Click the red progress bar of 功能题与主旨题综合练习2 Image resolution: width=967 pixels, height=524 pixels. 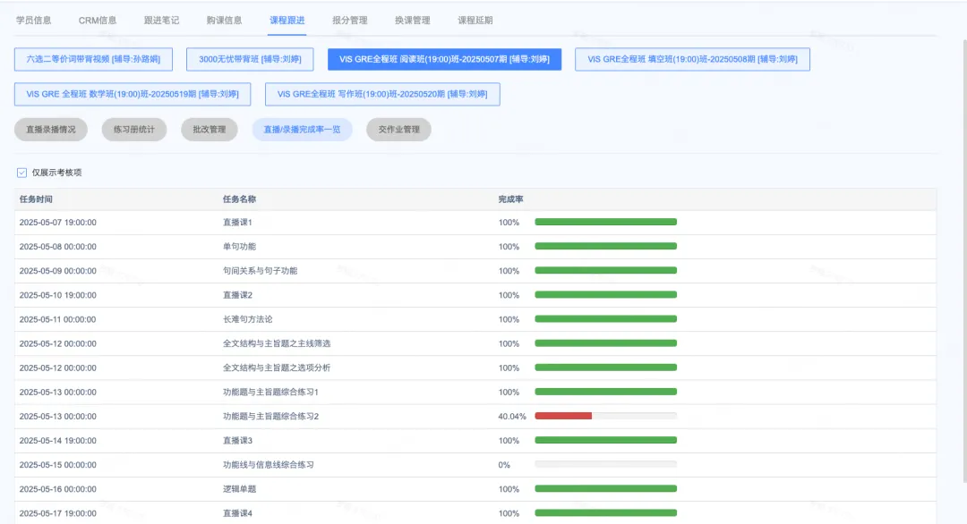[563, 416]
